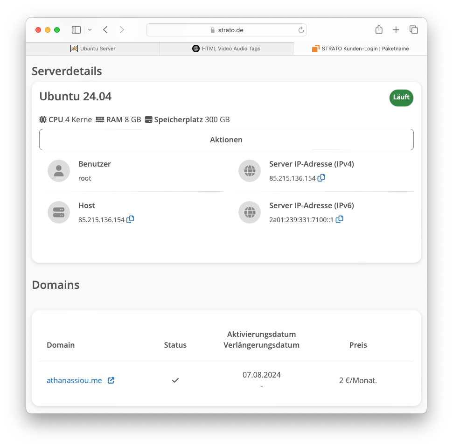Copy the Host address value
The height and width of the screenshot is (448, 453).
coord(130,219)
